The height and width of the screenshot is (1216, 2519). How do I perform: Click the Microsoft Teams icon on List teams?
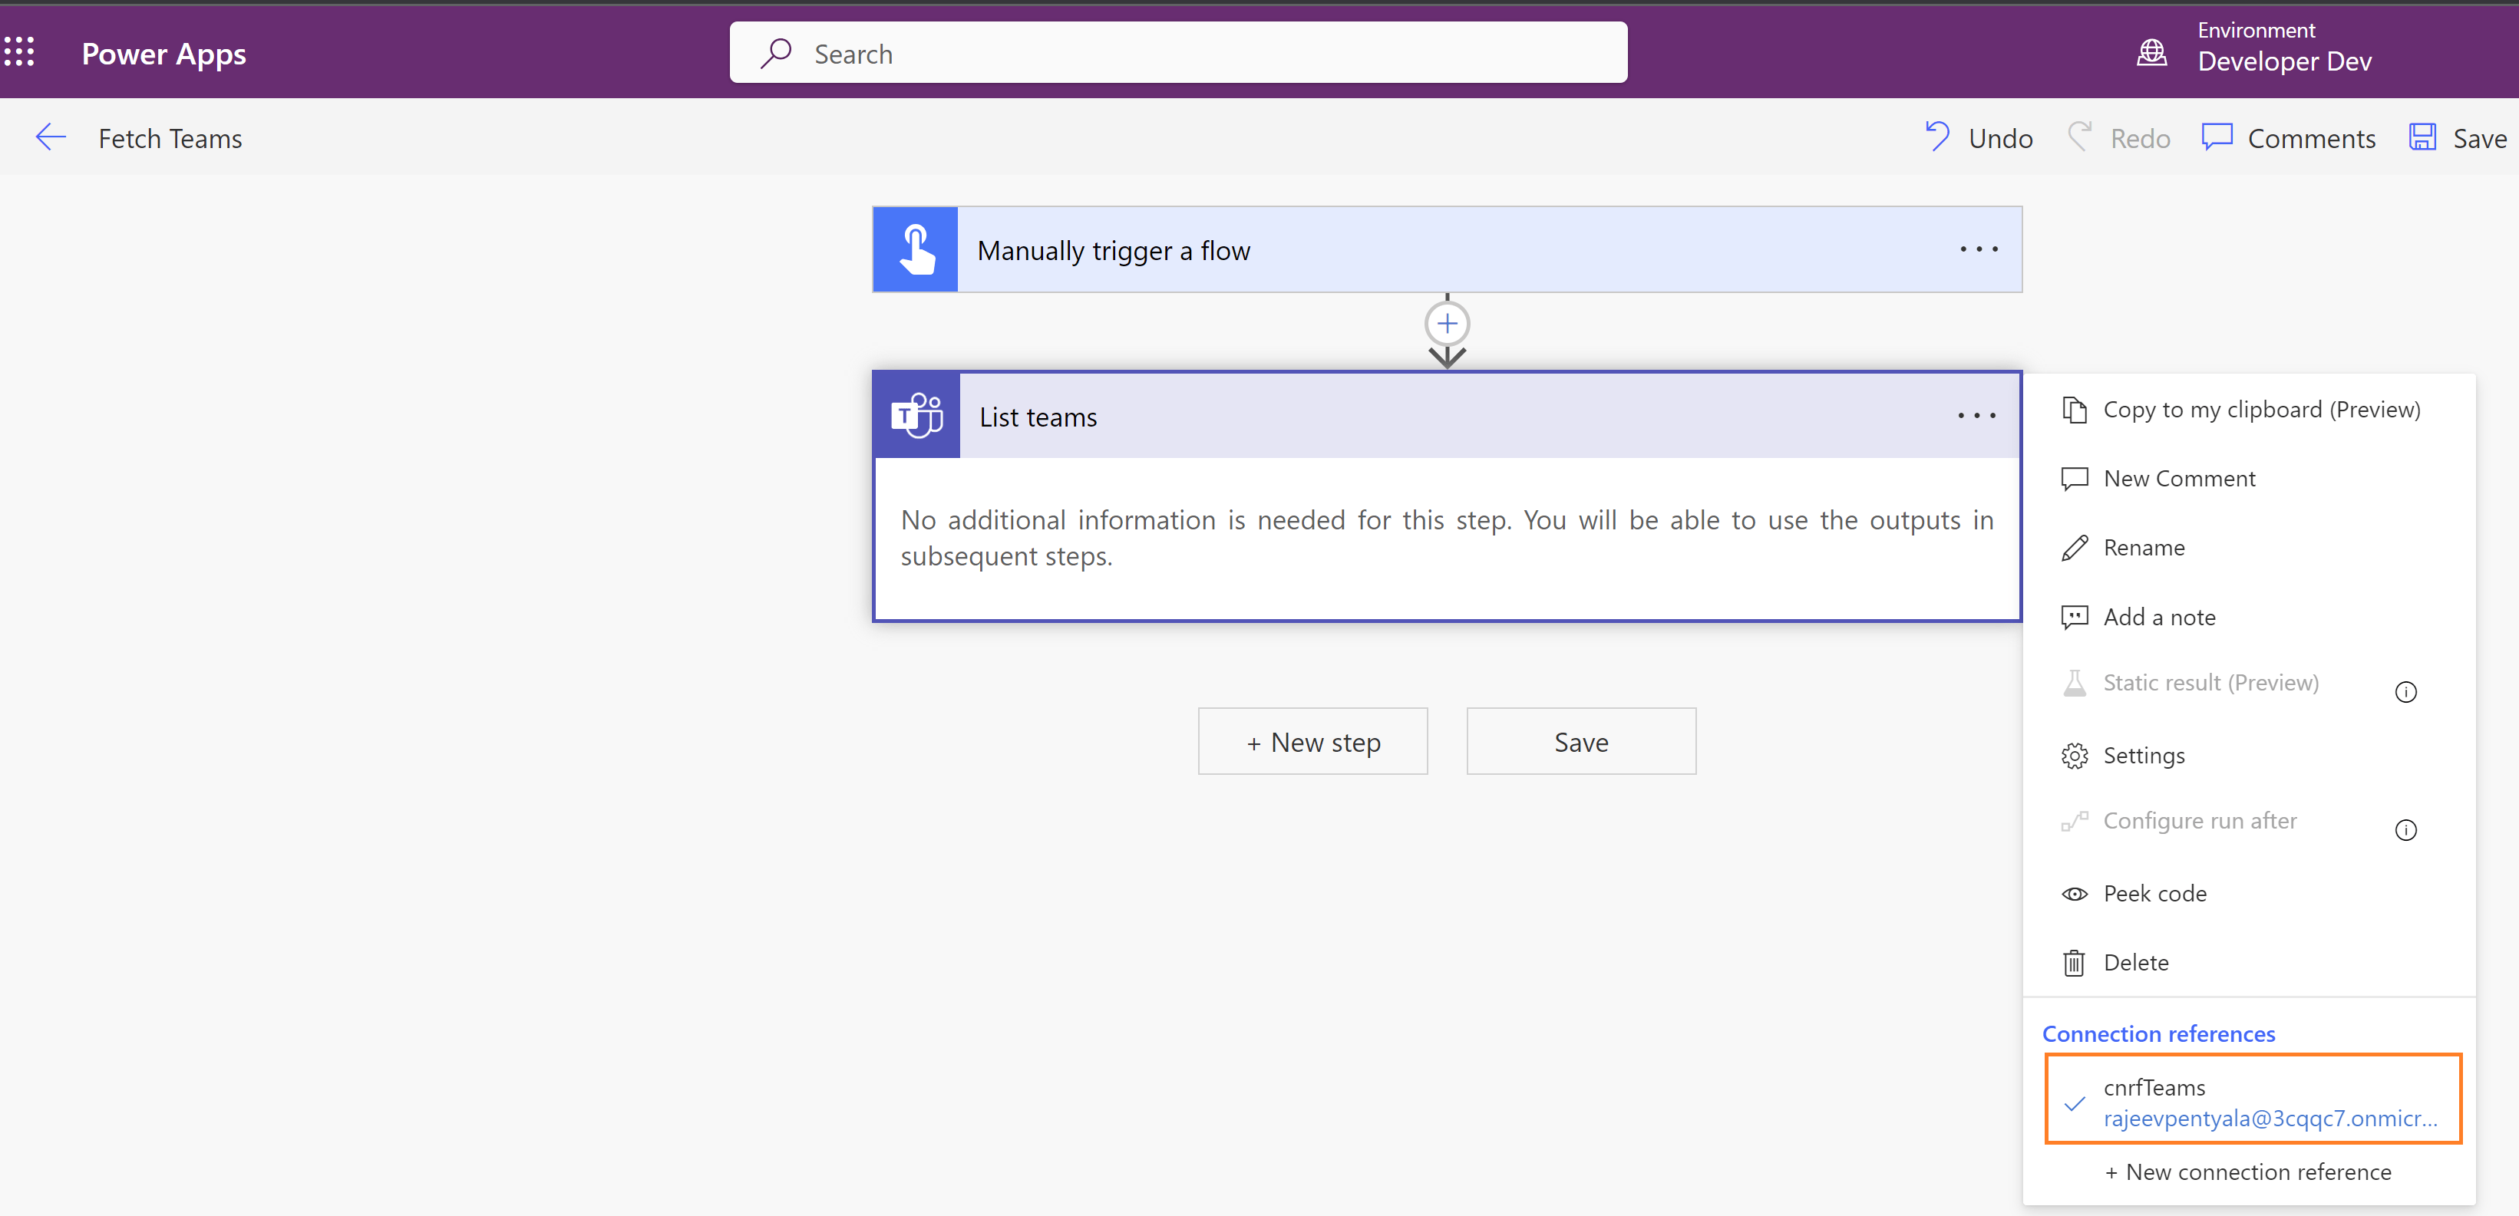tap(917, 415)
